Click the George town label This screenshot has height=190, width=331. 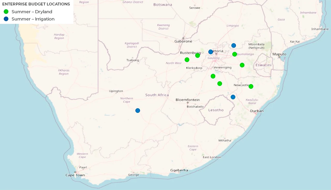(x=133, y=175)
